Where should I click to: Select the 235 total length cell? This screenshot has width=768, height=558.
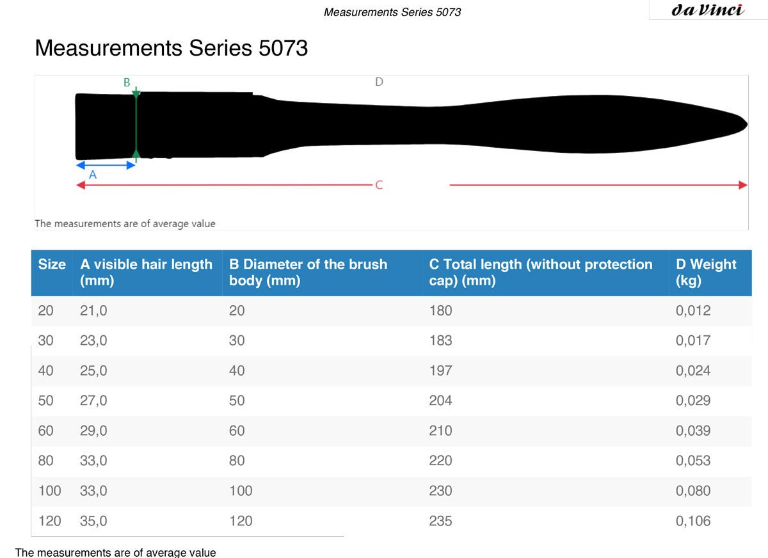[x=440, y=522]
